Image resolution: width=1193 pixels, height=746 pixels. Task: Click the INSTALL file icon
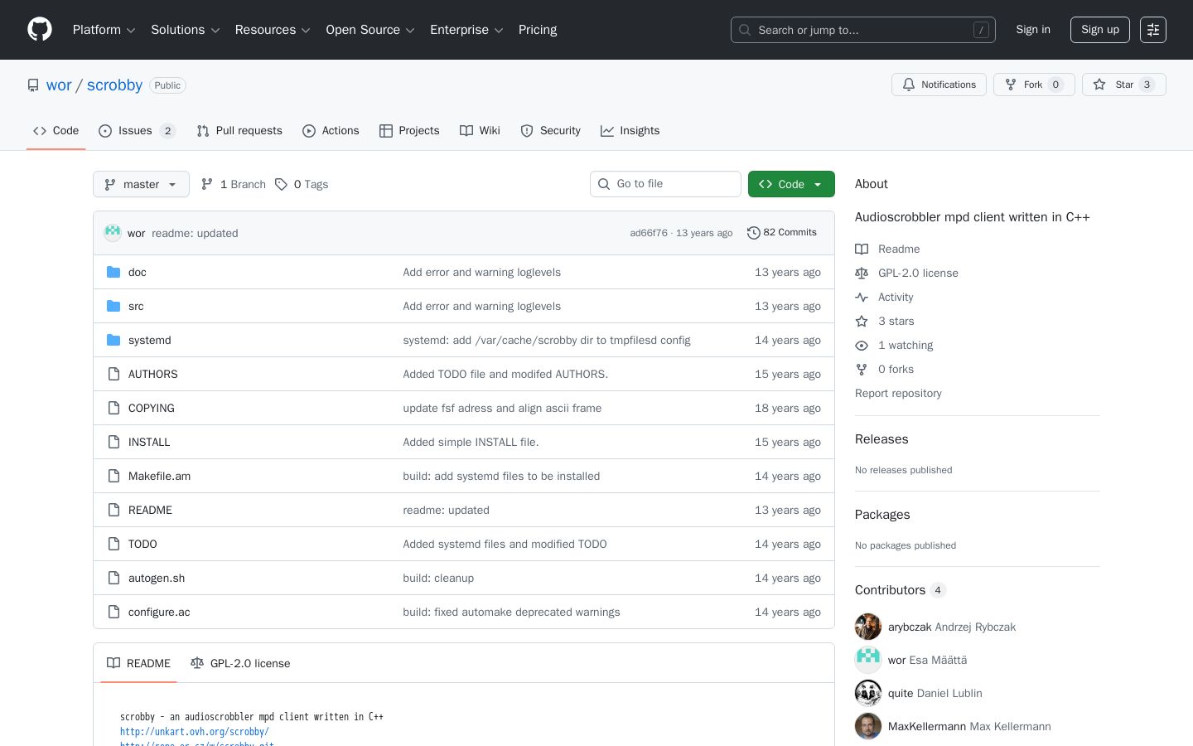tap(114, 442)
